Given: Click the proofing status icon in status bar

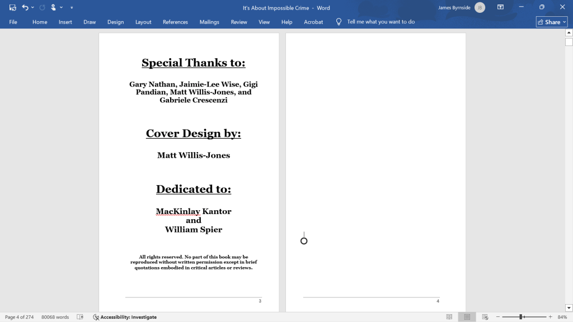Looking at the screenshot, I should tap(80, 317).
